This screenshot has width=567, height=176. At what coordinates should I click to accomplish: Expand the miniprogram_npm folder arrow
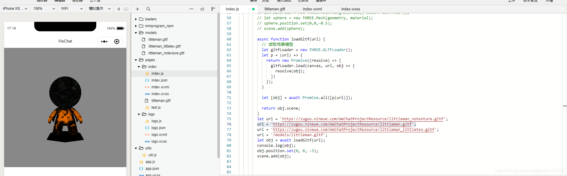(x=136, y=26)
